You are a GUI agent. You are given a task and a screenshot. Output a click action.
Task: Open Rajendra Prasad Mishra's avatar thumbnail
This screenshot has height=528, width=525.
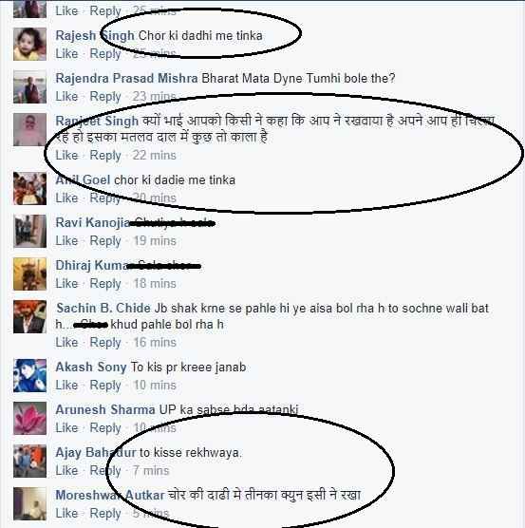pyautogui.click(x=29, y=86)
